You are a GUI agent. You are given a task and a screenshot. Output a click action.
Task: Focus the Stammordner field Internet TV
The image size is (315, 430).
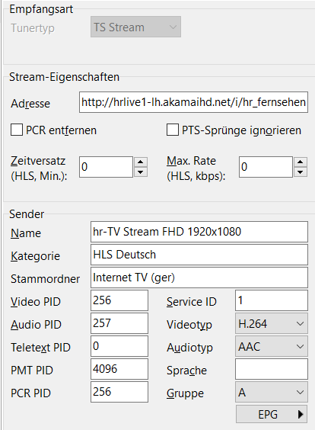[199, 278]
